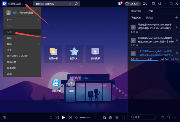Select 设置 in the menu
This screenshot has width=180, height=122.
[22, 32]
